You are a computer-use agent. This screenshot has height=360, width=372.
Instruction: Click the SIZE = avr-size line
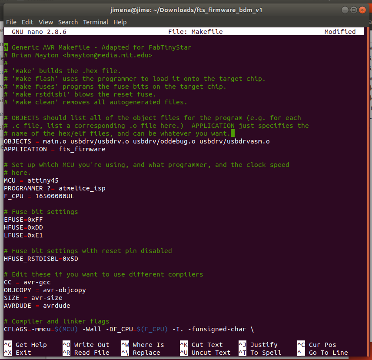tap(33, 298)
